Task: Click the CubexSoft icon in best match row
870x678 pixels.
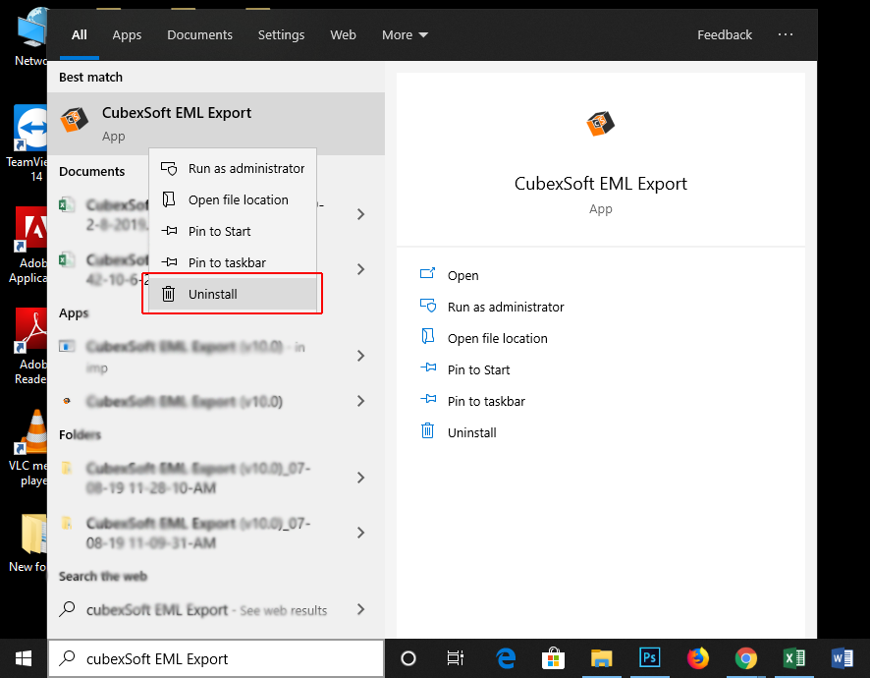Action: [75, 120]
